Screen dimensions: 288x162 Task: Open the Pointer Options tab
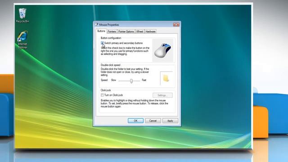click(126, 31)
